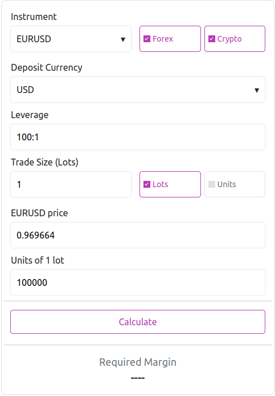Click the Units of 1 lot field

tap(138, 282)
